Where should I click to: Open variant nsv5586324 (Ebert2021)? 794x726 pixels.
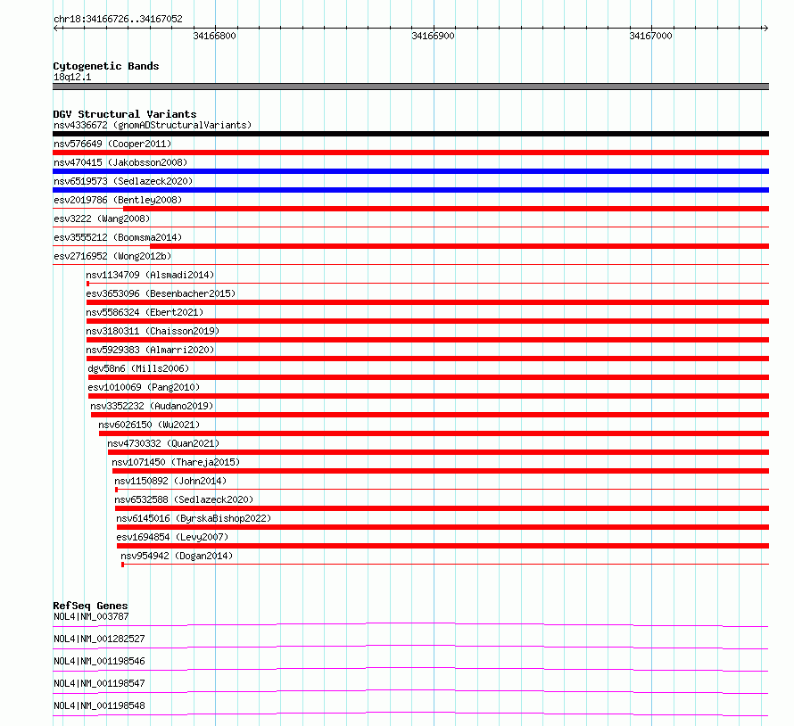[x=145, y=312]
